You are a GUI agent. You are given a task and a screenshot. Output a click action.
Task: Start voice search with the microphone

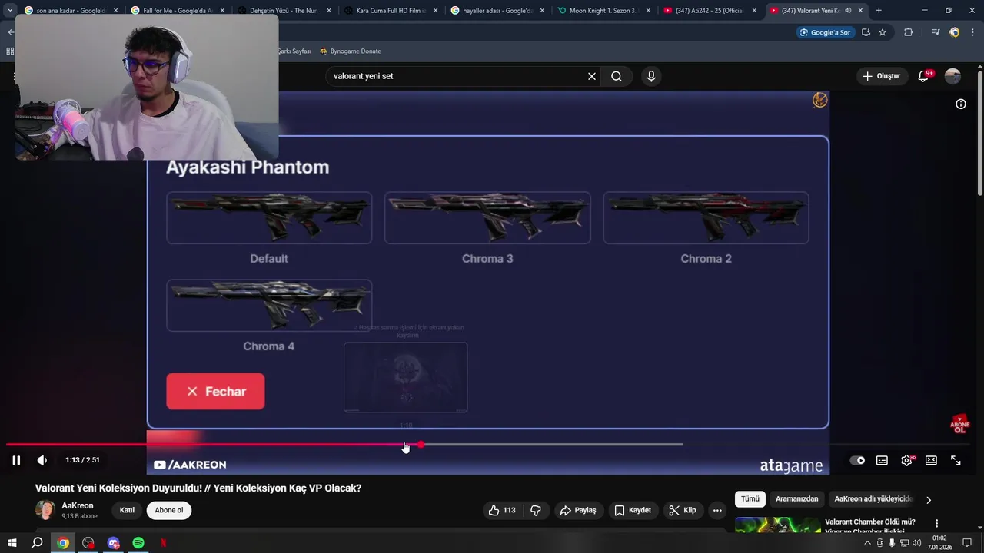651,76
